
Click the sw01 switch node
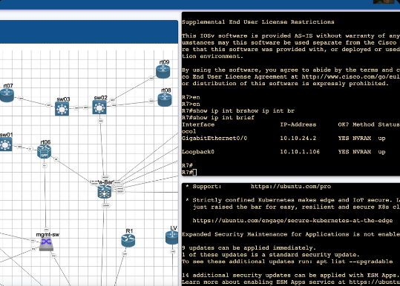(x=6, y=144)
